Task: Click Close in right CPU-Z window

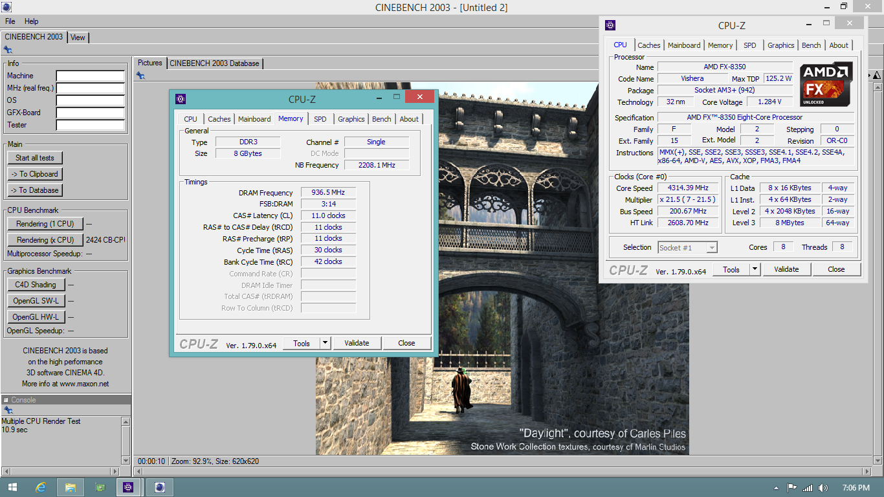Action: tap(836, 269)
